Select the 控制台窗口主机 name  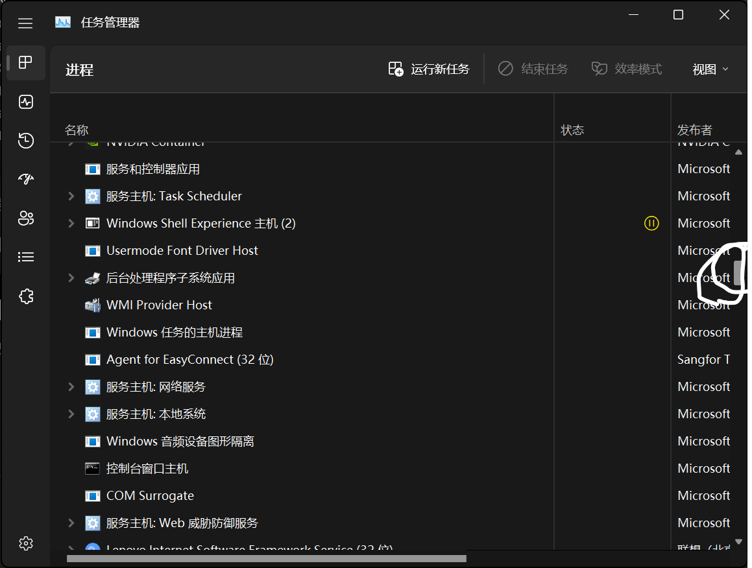(x=147, y=468)
